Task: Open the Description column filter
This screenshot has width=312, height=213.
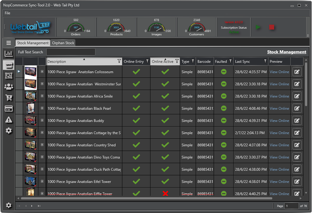Action: pyautogui.click(x=119, y=61)
